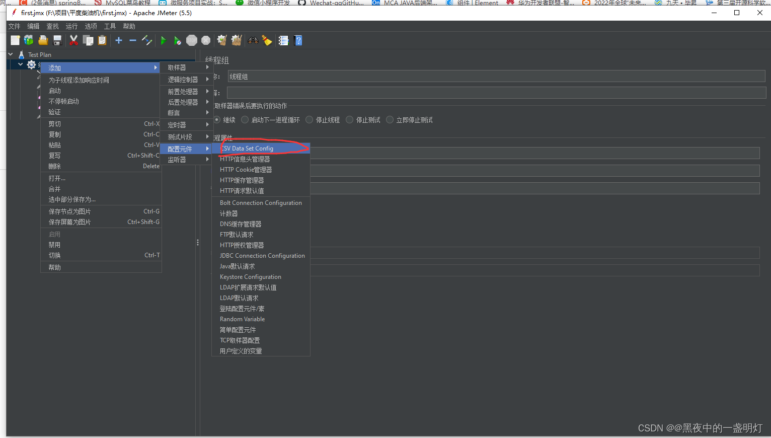Open the 文件 menu

[x=15, y=26]
